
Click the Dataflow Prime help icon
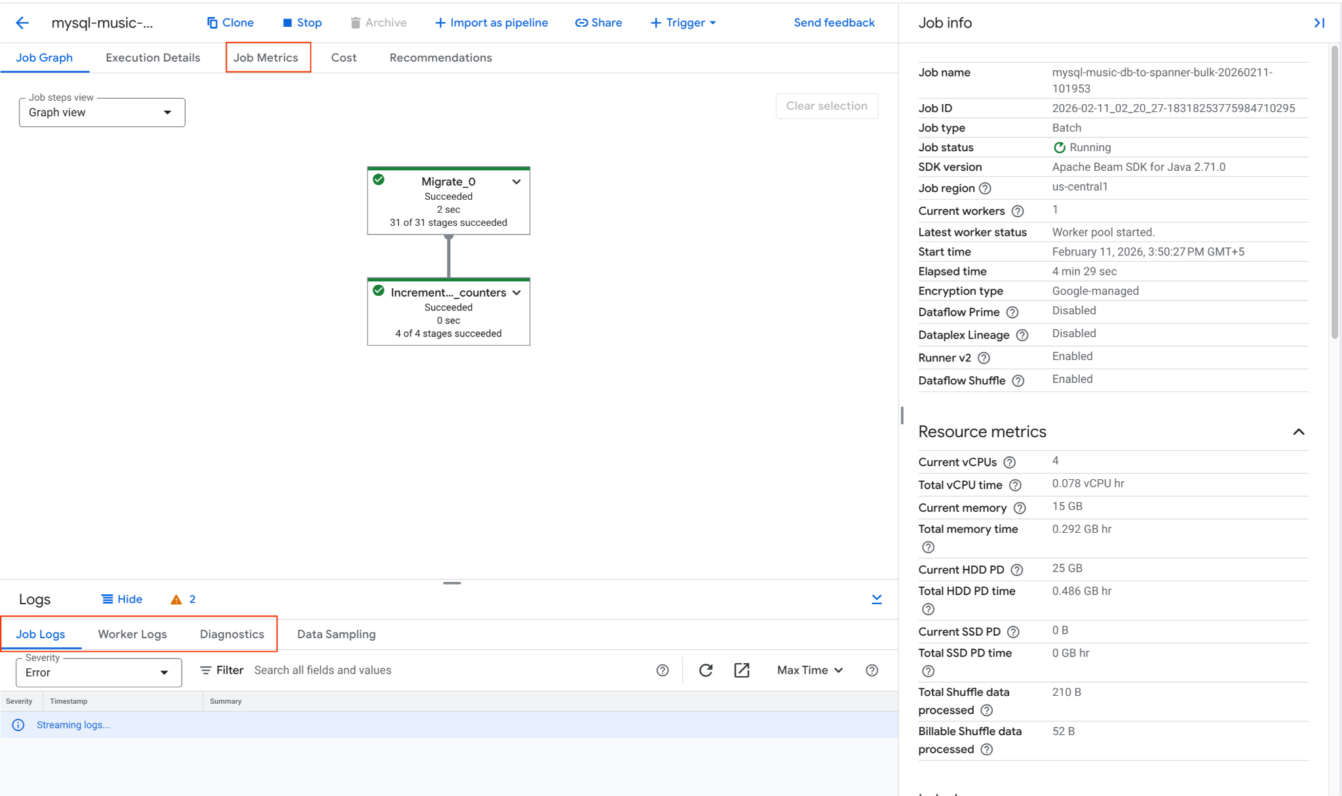point(1012,312)
